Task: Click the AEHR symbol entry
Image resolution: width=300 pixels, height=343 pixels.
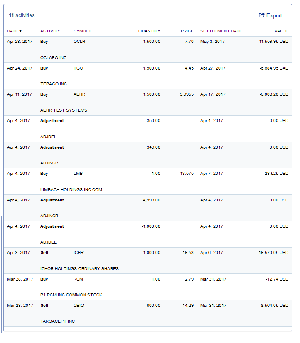Action: [79, 94]
